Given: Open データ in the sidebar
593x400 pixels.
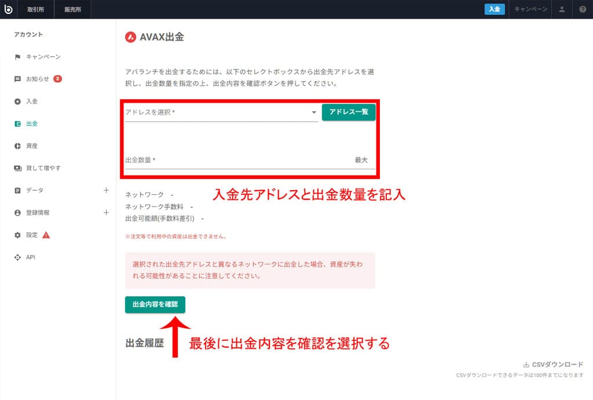Looking at the screenshot, I should coord(34,190).
